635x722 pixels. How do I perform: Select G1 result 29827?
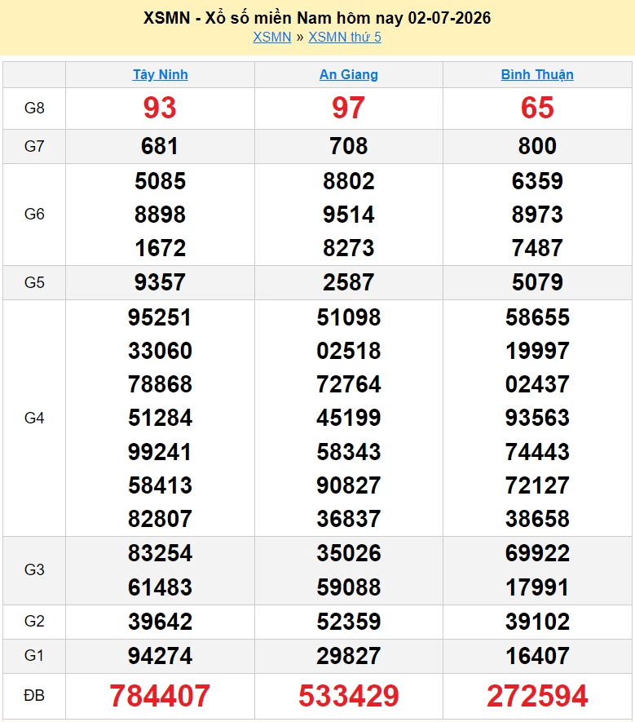click(x=349, y=656)
